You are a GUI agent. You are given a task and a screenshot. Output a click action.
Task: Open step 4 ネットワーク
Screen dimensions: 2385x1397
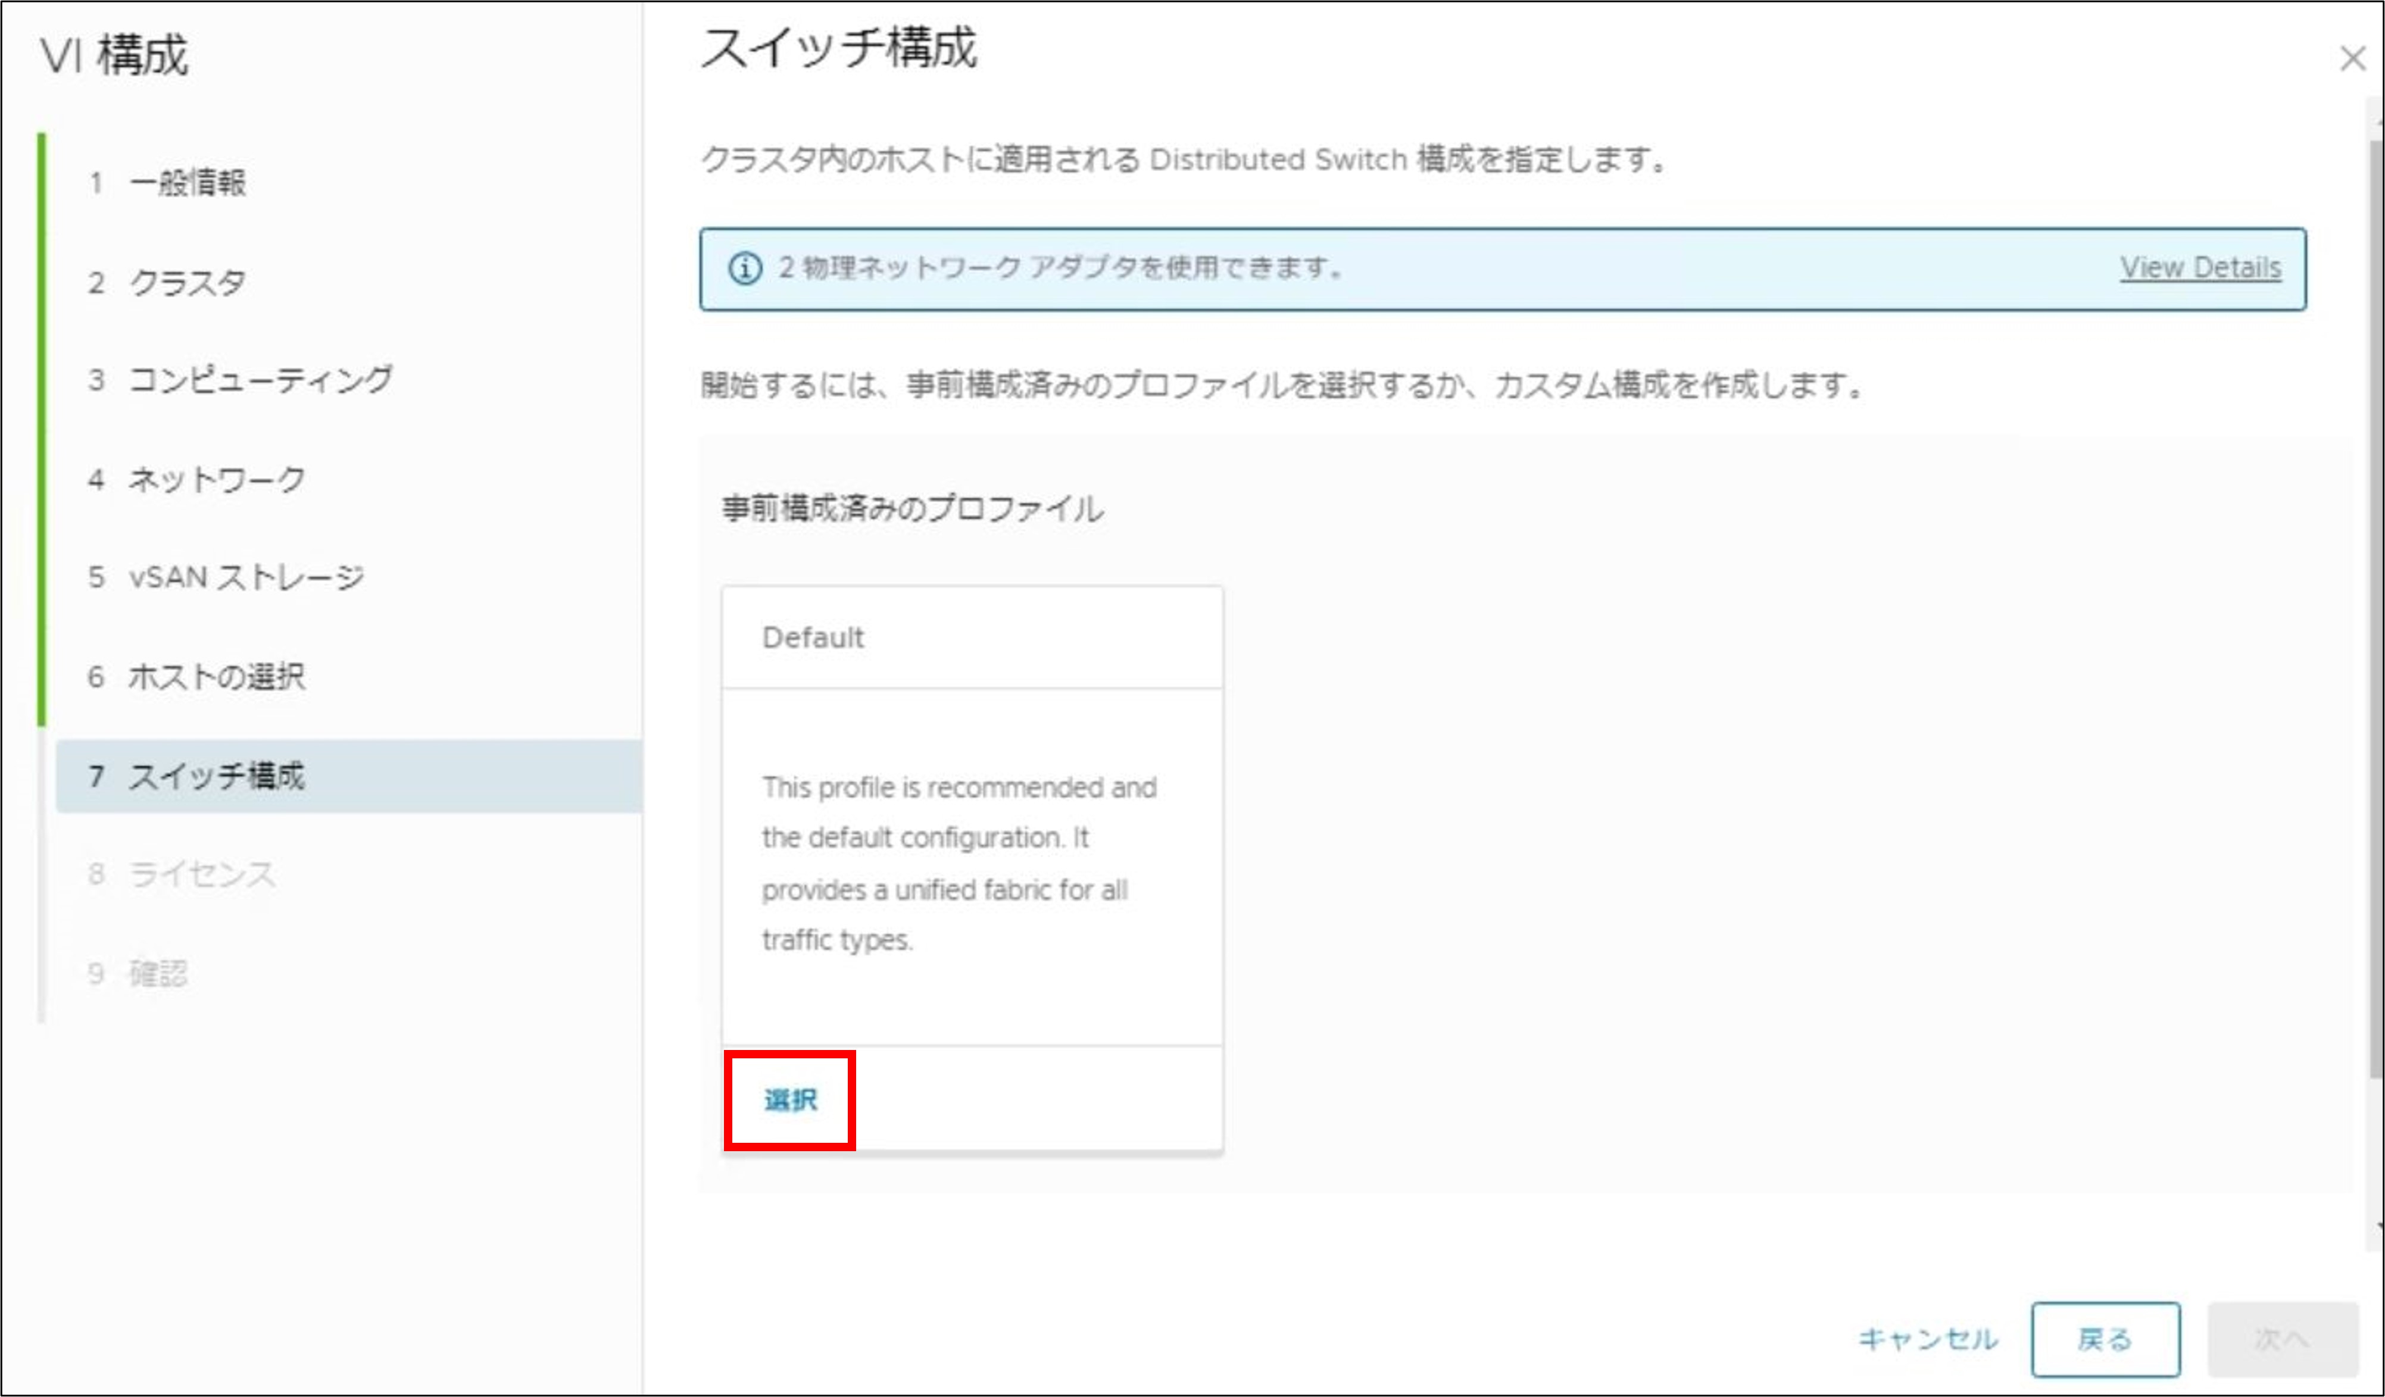click(x=216, y=480)
